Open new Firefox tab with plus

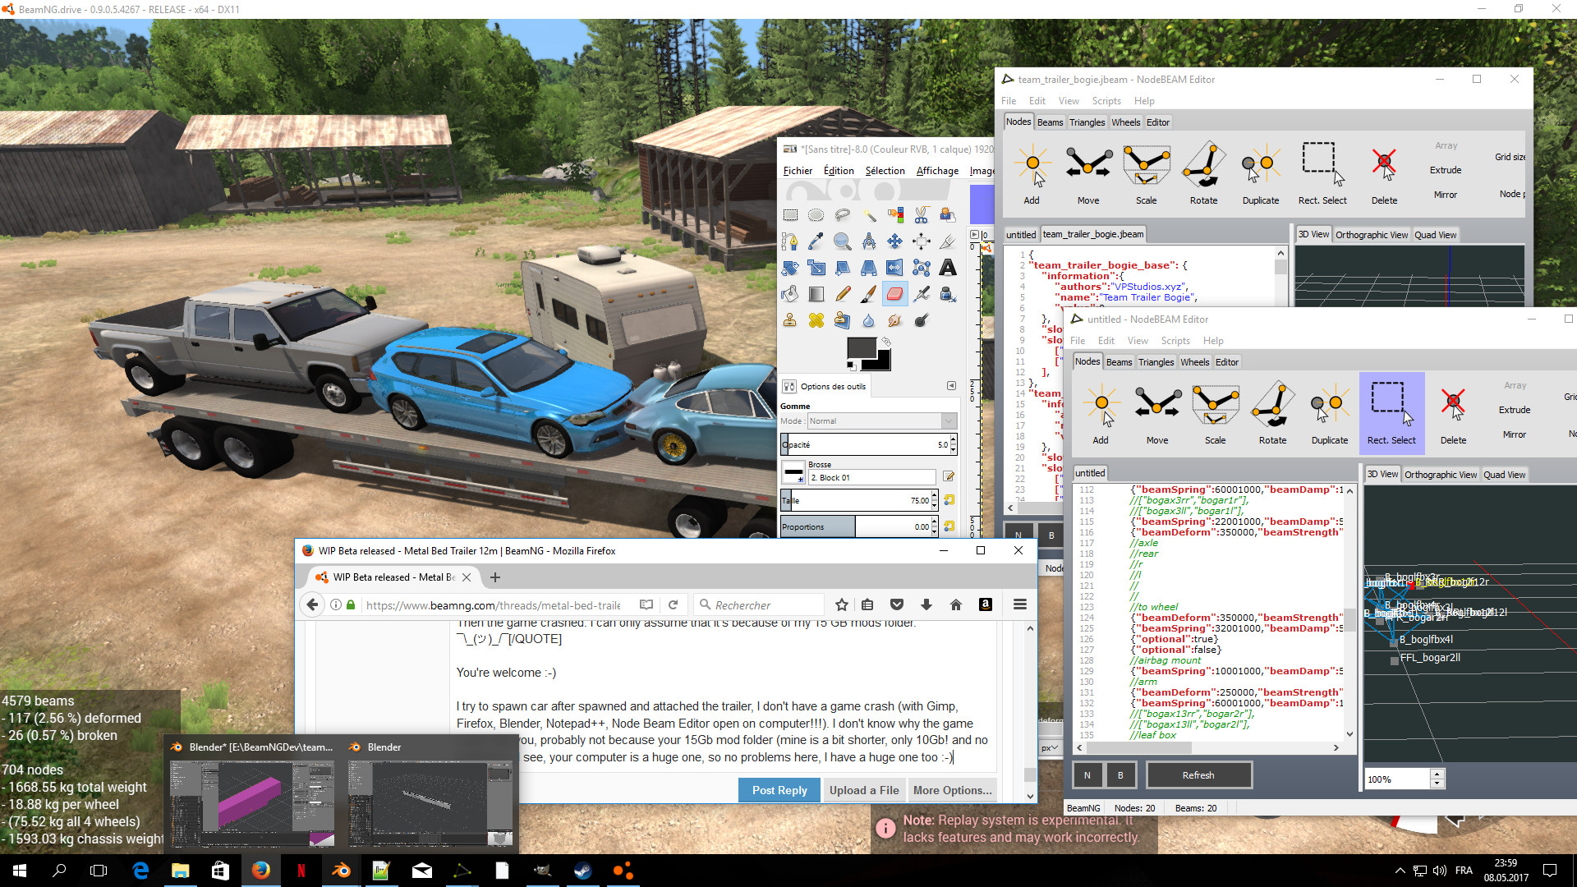[x=494, y=577]
